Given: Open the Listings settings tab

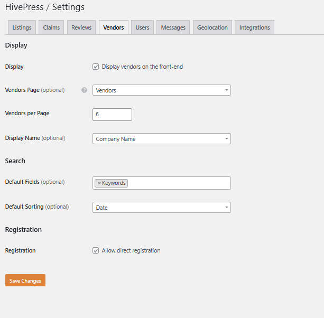Looking at the screenshot, I should tap(22, 27).
